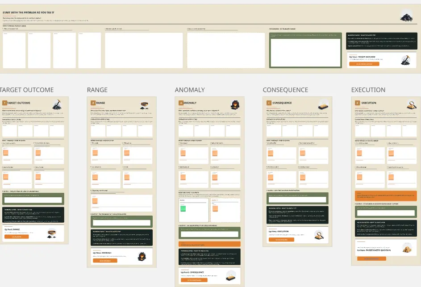Click the orange A badge beside ANOMALY
This screenshot has width=421, height=287.
pos(181,103)
